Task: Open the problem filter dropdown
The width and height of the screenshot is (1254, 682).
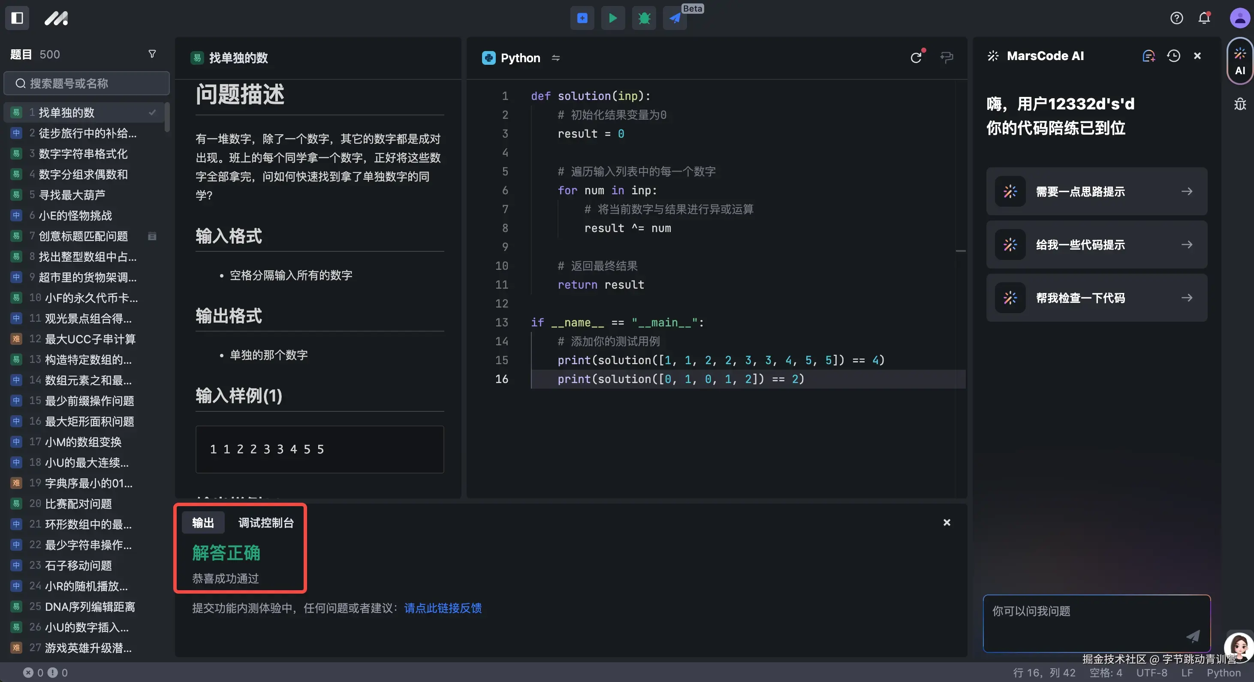Action: click(x=152, y=54)
